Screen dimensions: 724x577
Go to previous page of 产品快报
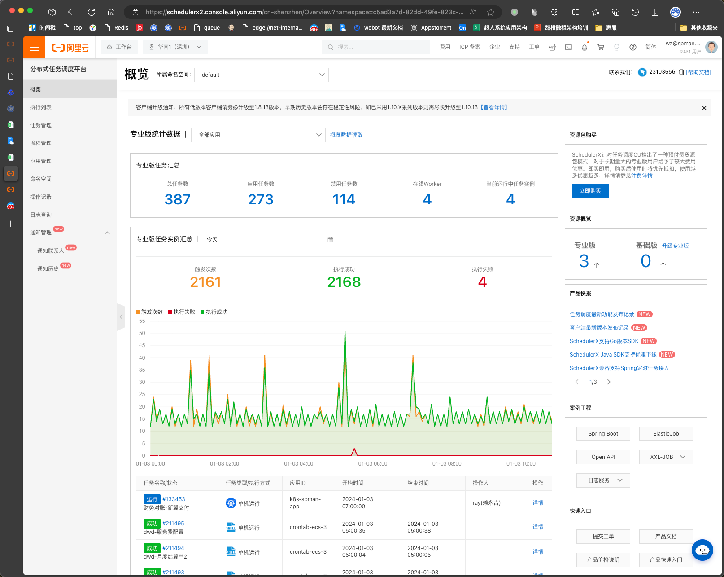point(577,382)
